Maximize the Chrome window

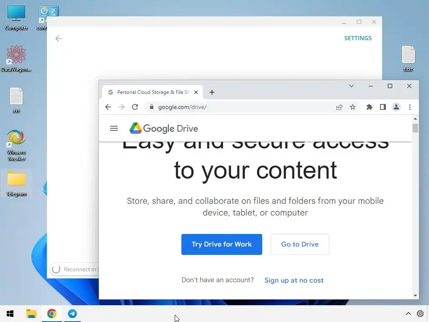[x=390, y=86]
